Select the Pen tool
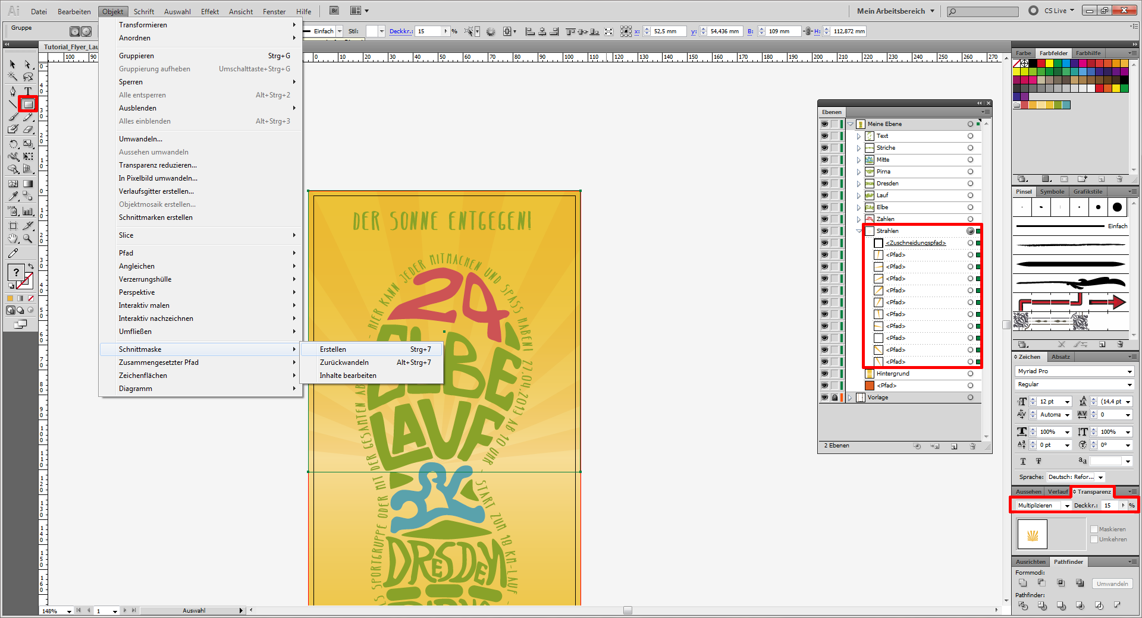 [13, 91]
